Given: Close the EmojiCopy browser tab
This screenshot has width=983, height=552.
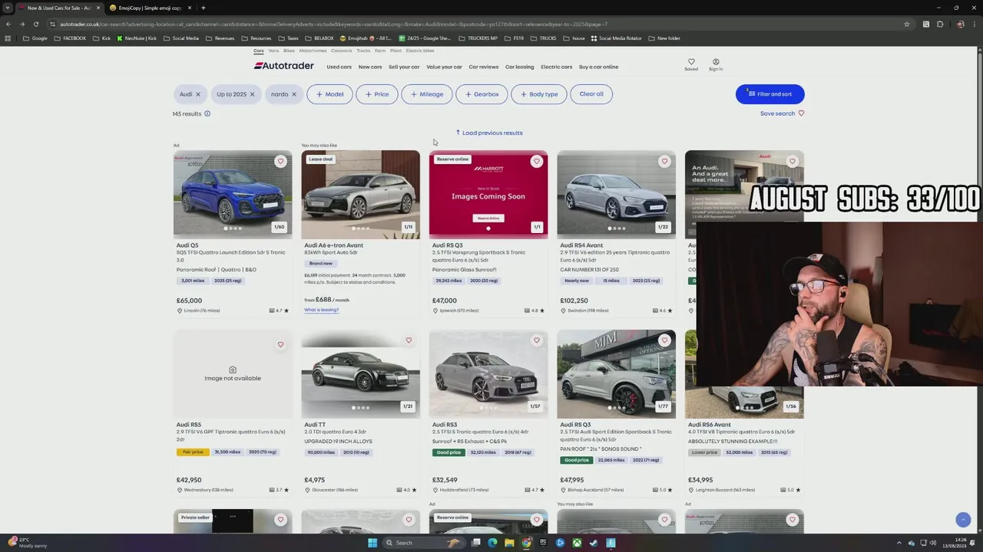Looking at the screenshot, I should click(x=190, y=8).
